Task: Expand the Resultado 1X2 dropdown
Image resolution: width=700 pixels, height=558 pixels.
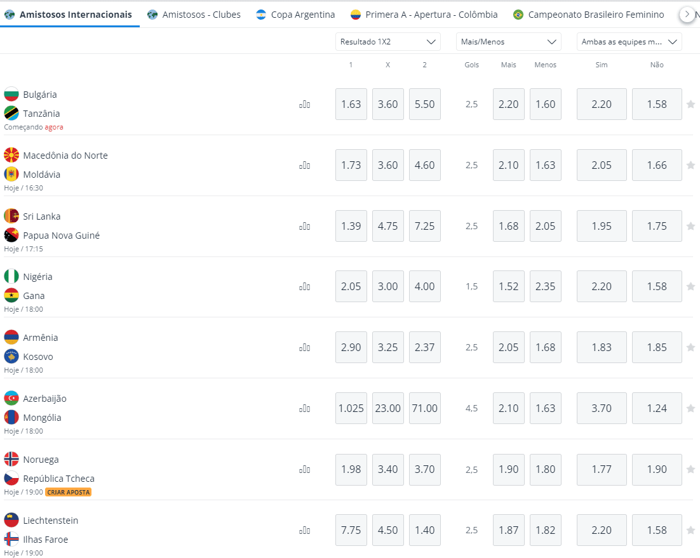Action: pyautogui.click(x=387, y=42)
